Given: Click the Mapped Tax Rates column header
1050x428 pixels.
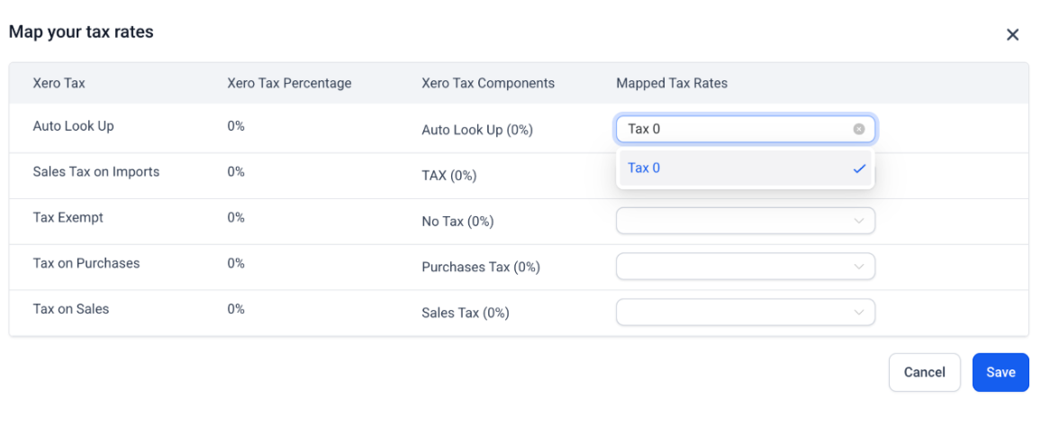Looking at the screenshot, I should (671, 83).
